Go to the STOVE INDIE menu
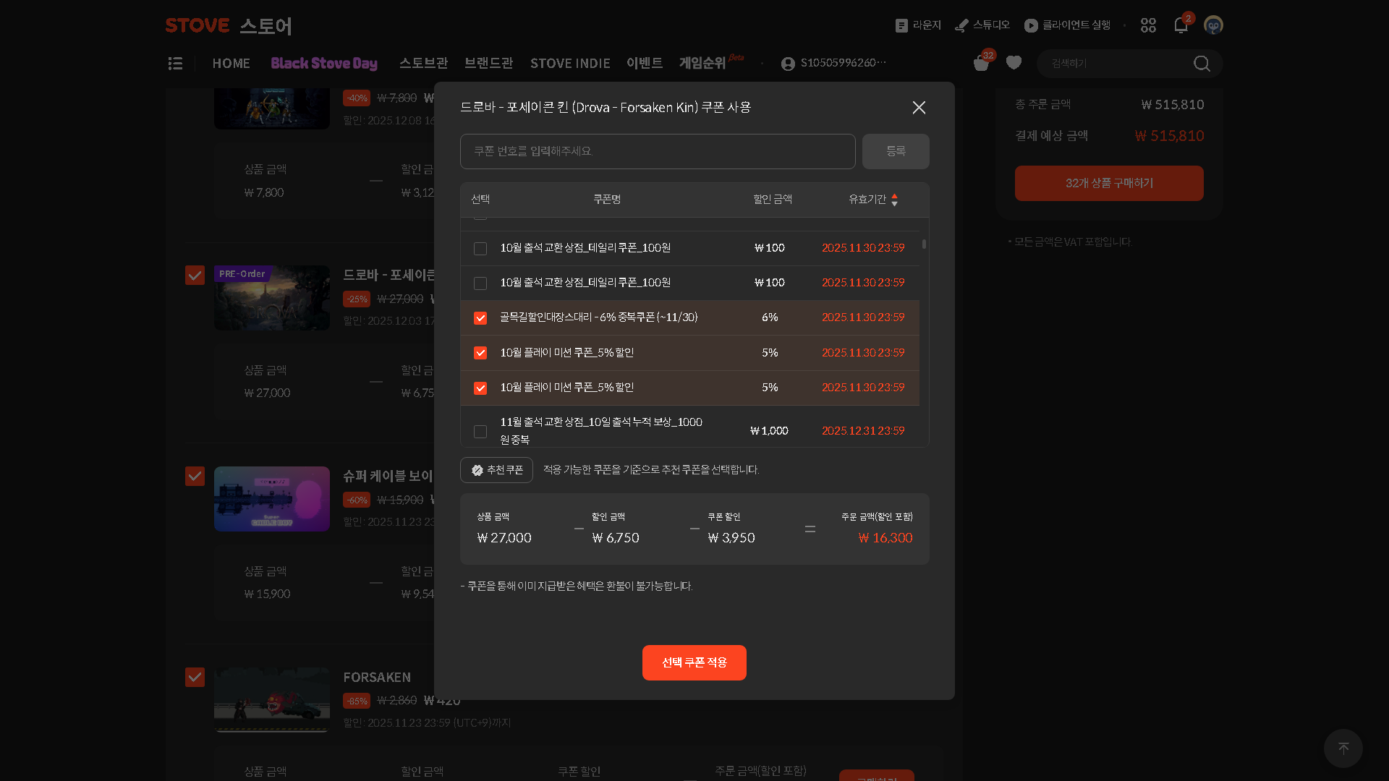 click(x=570, y=64)
